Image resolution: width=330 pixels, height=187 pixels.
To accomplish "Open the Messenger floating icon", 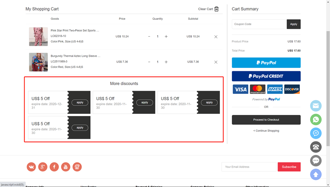I will [x=316, y=133].
